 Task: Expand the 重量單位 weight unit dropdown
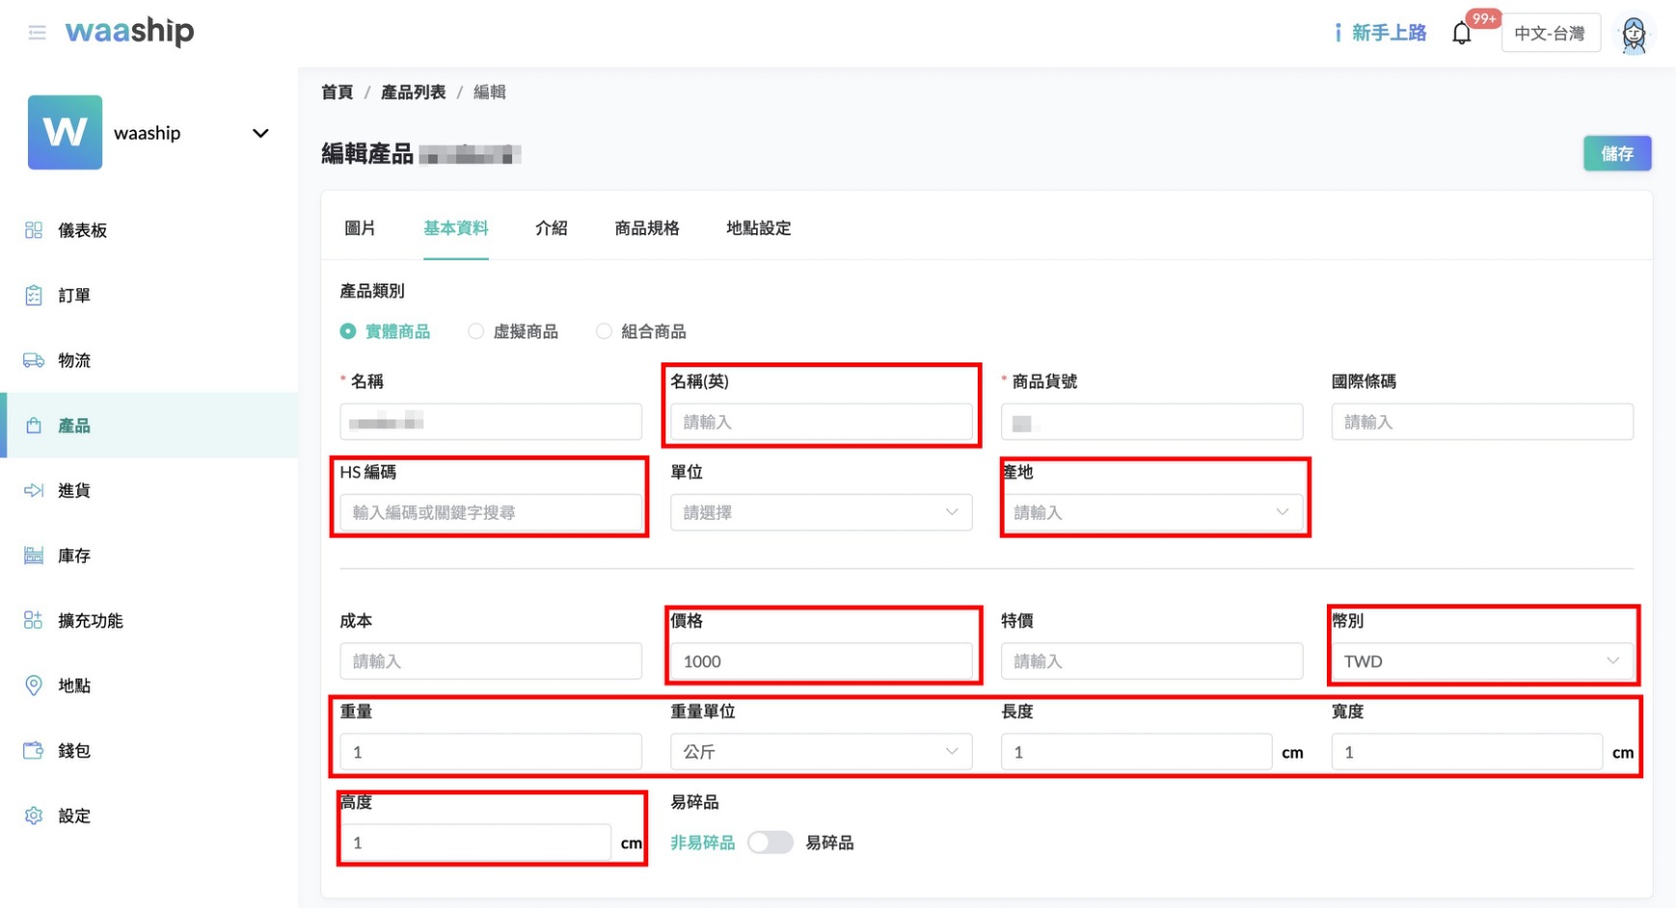[x=821, y=752]
